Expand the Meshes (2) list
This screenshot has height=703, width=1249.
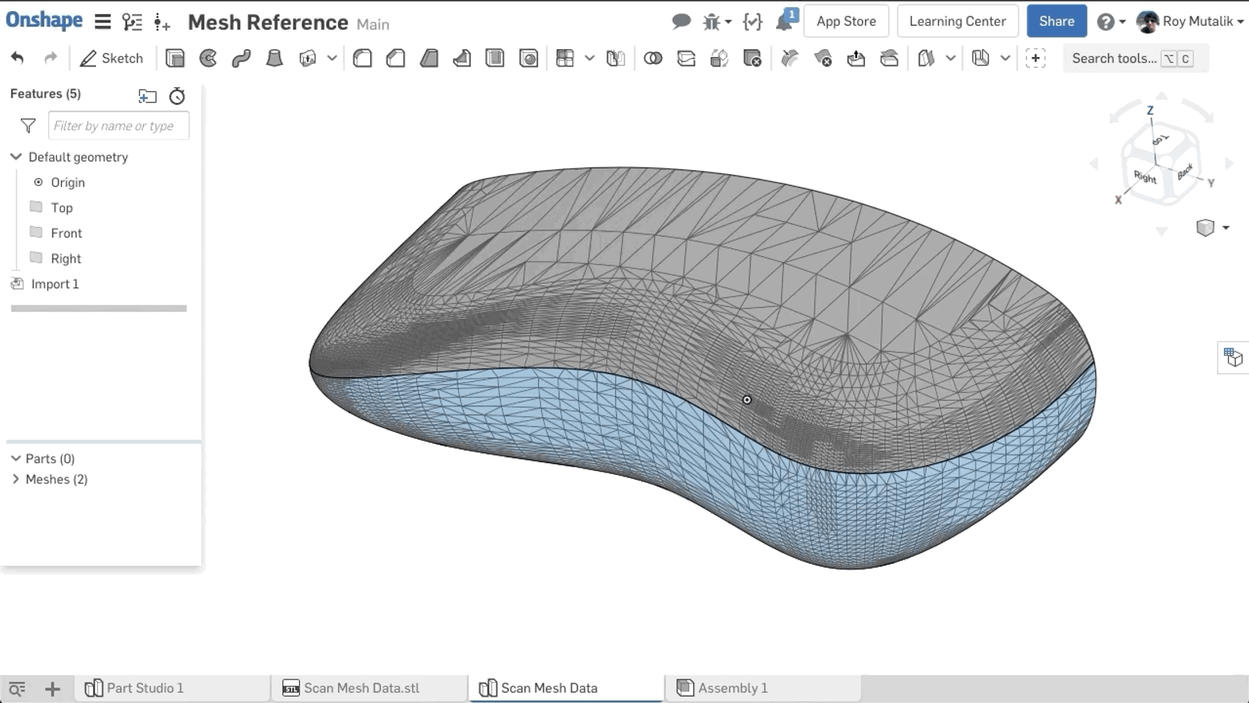[16, 480]
